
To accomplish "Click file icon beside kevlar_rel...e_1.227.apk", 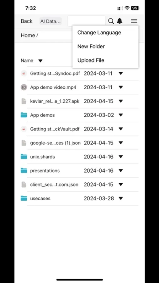I will click(x=24, y=101).
